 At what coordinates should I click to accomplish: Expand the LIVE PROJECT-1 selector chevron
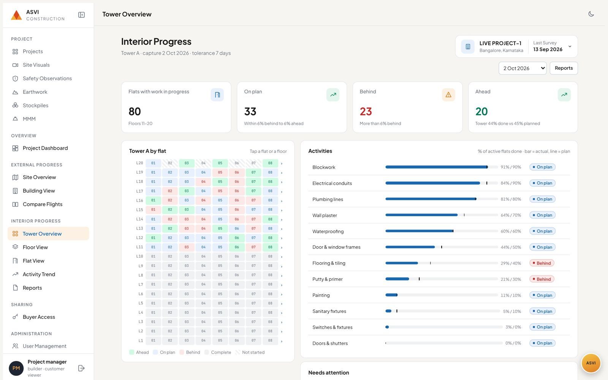tap(570, 47)
